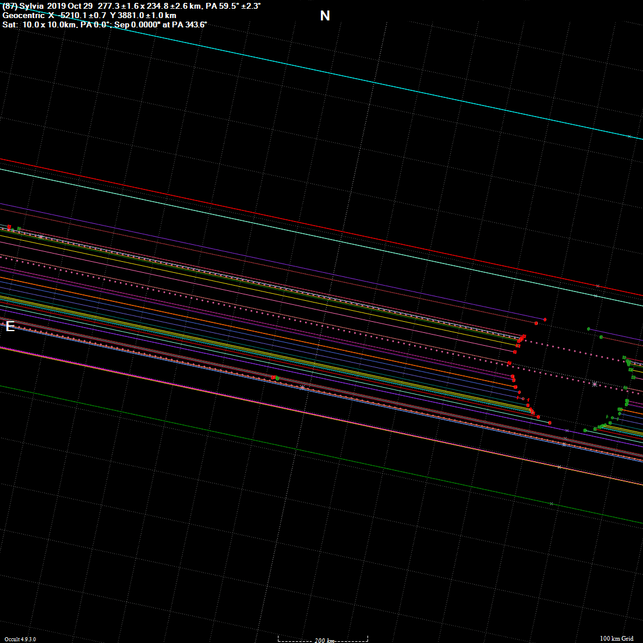
Task: Click the X marker on the cyan line
Action: [x=628, y=136]
